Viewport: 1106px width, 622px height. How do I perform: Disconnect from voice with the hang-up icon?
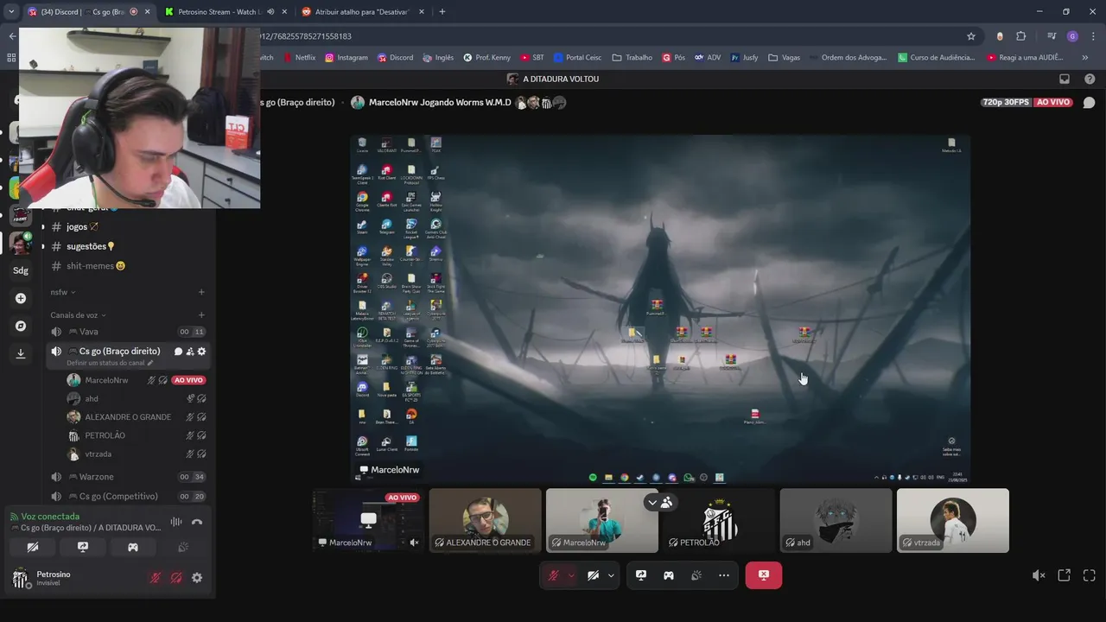[197, 522]
